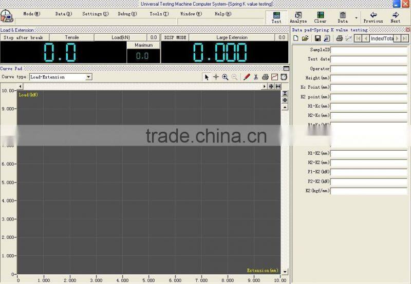Click the DISP MODE button
This screenshot has width=411, height=284.
(x=175, y=37)
